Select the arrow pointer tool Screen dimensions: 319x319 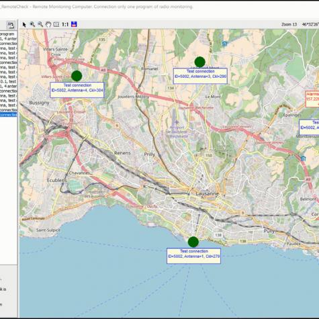24,24
